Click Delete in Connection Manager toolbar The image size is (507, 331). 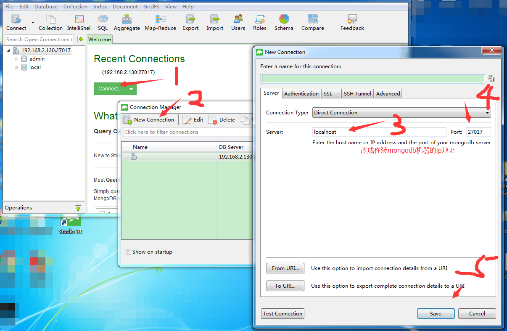tap(222, 120)
